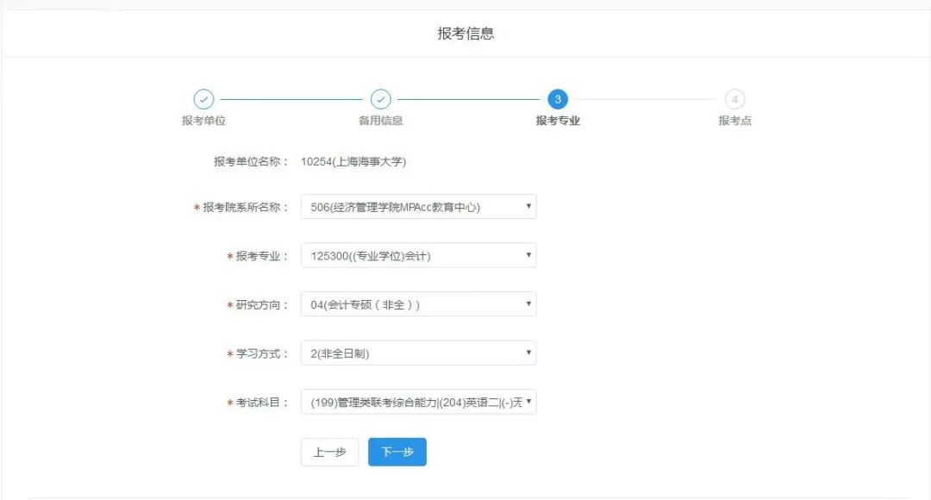This screenshot has height=500, width=931.
Task: Click the grey step 4 circle icon
Action: tap(734, 99)
